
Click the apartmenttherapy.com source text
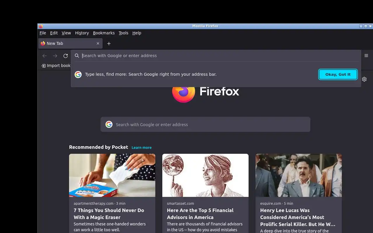point(94,203)
